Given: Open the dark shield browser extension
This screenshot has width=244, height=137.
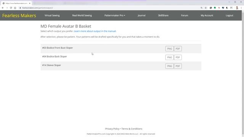Looking at the screenshot, I should [x=223, y=8].
